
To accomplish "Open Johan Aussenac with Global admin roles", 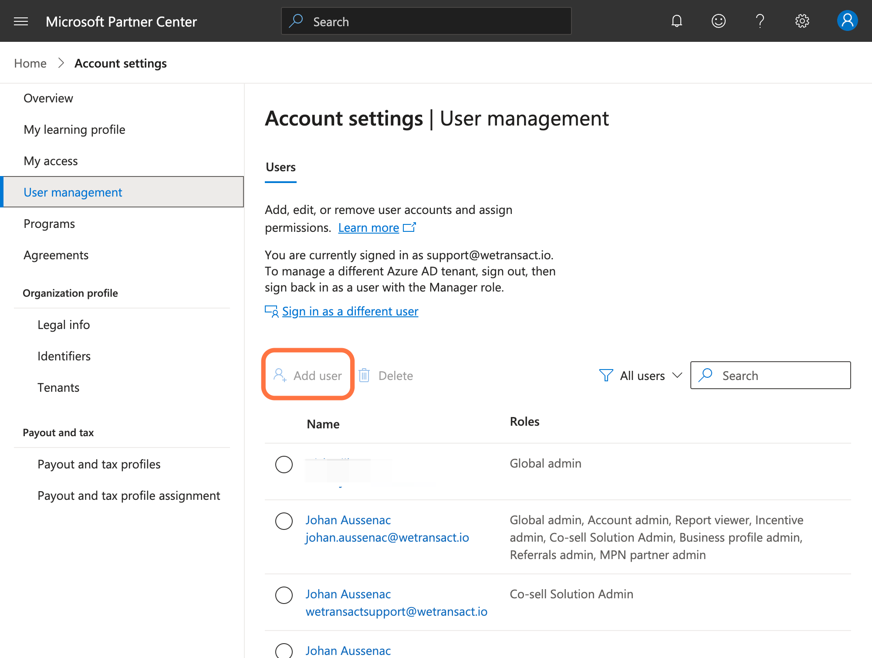I will point(348,520).
